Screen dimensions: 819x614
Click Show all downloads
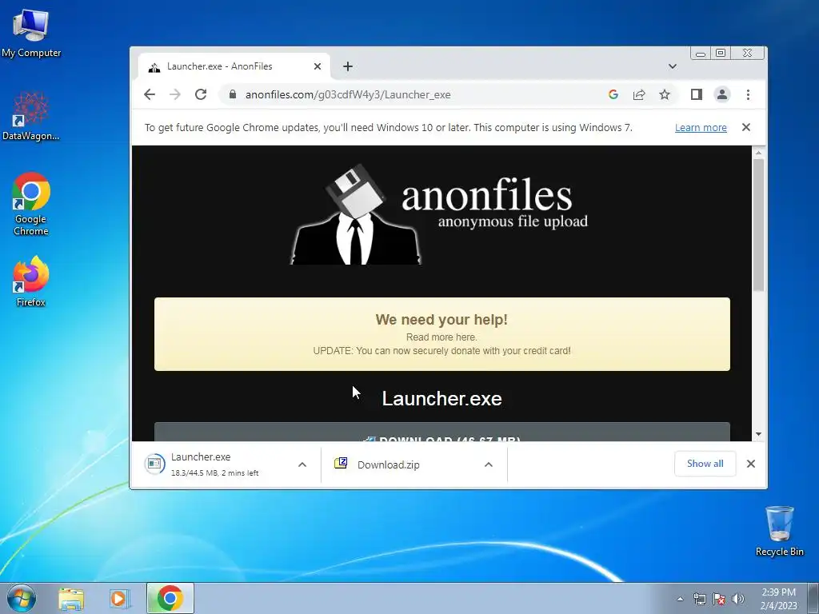[x=705, y=464]
